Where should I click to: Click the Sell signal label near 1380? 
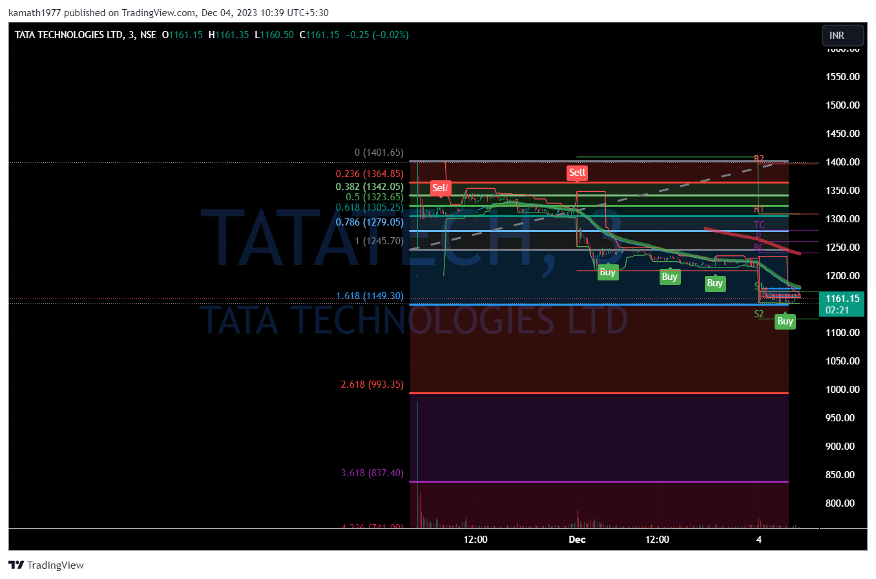577,173
